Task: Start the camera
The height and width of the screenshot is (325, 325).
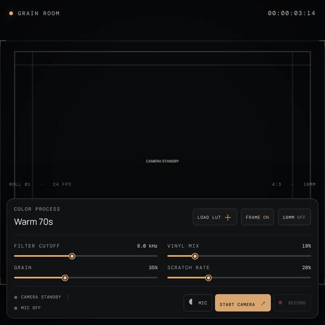Action: coord(243,303)
